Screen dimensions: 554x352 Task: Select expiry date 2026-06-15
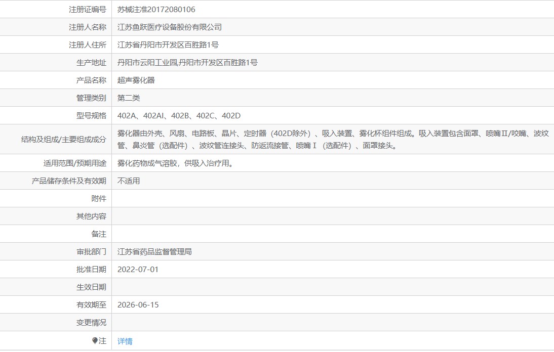138,305
